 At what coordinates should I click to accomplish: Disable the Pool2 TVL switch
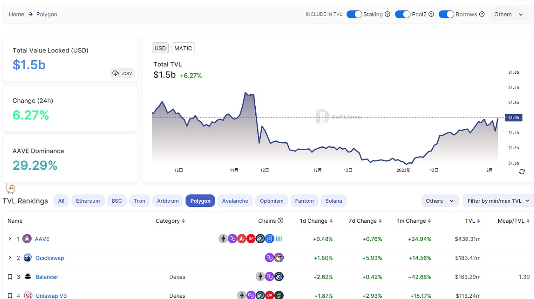tap(402, 14)
